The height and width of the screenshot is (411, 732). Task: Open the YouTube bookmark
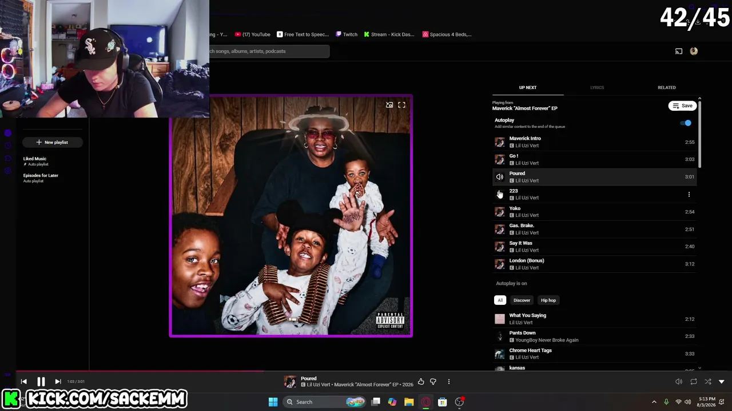[x=253, y=34]
